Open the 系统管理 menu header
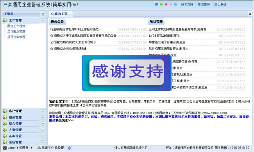The width and height of the screenshot is (254, 152). [x=24, y=142]
